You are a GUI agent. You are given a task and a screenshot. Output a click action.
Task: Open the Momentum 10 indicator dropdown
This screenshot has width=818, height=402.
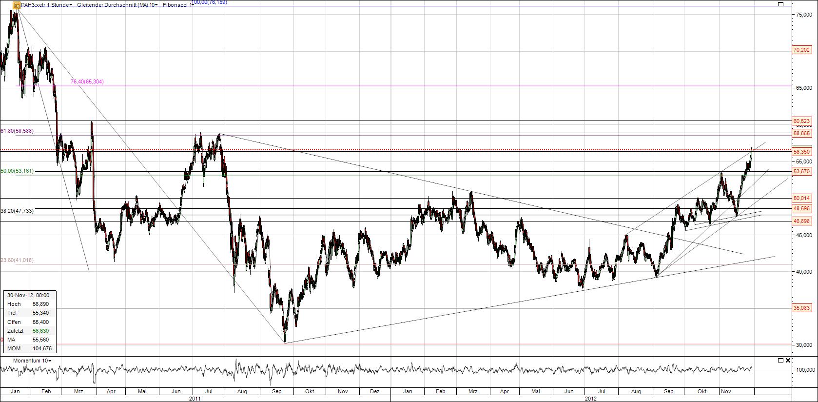point(33,361)
